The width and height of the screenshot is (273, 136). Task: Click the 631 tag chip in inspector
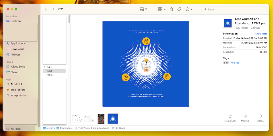tap(226, 63)
